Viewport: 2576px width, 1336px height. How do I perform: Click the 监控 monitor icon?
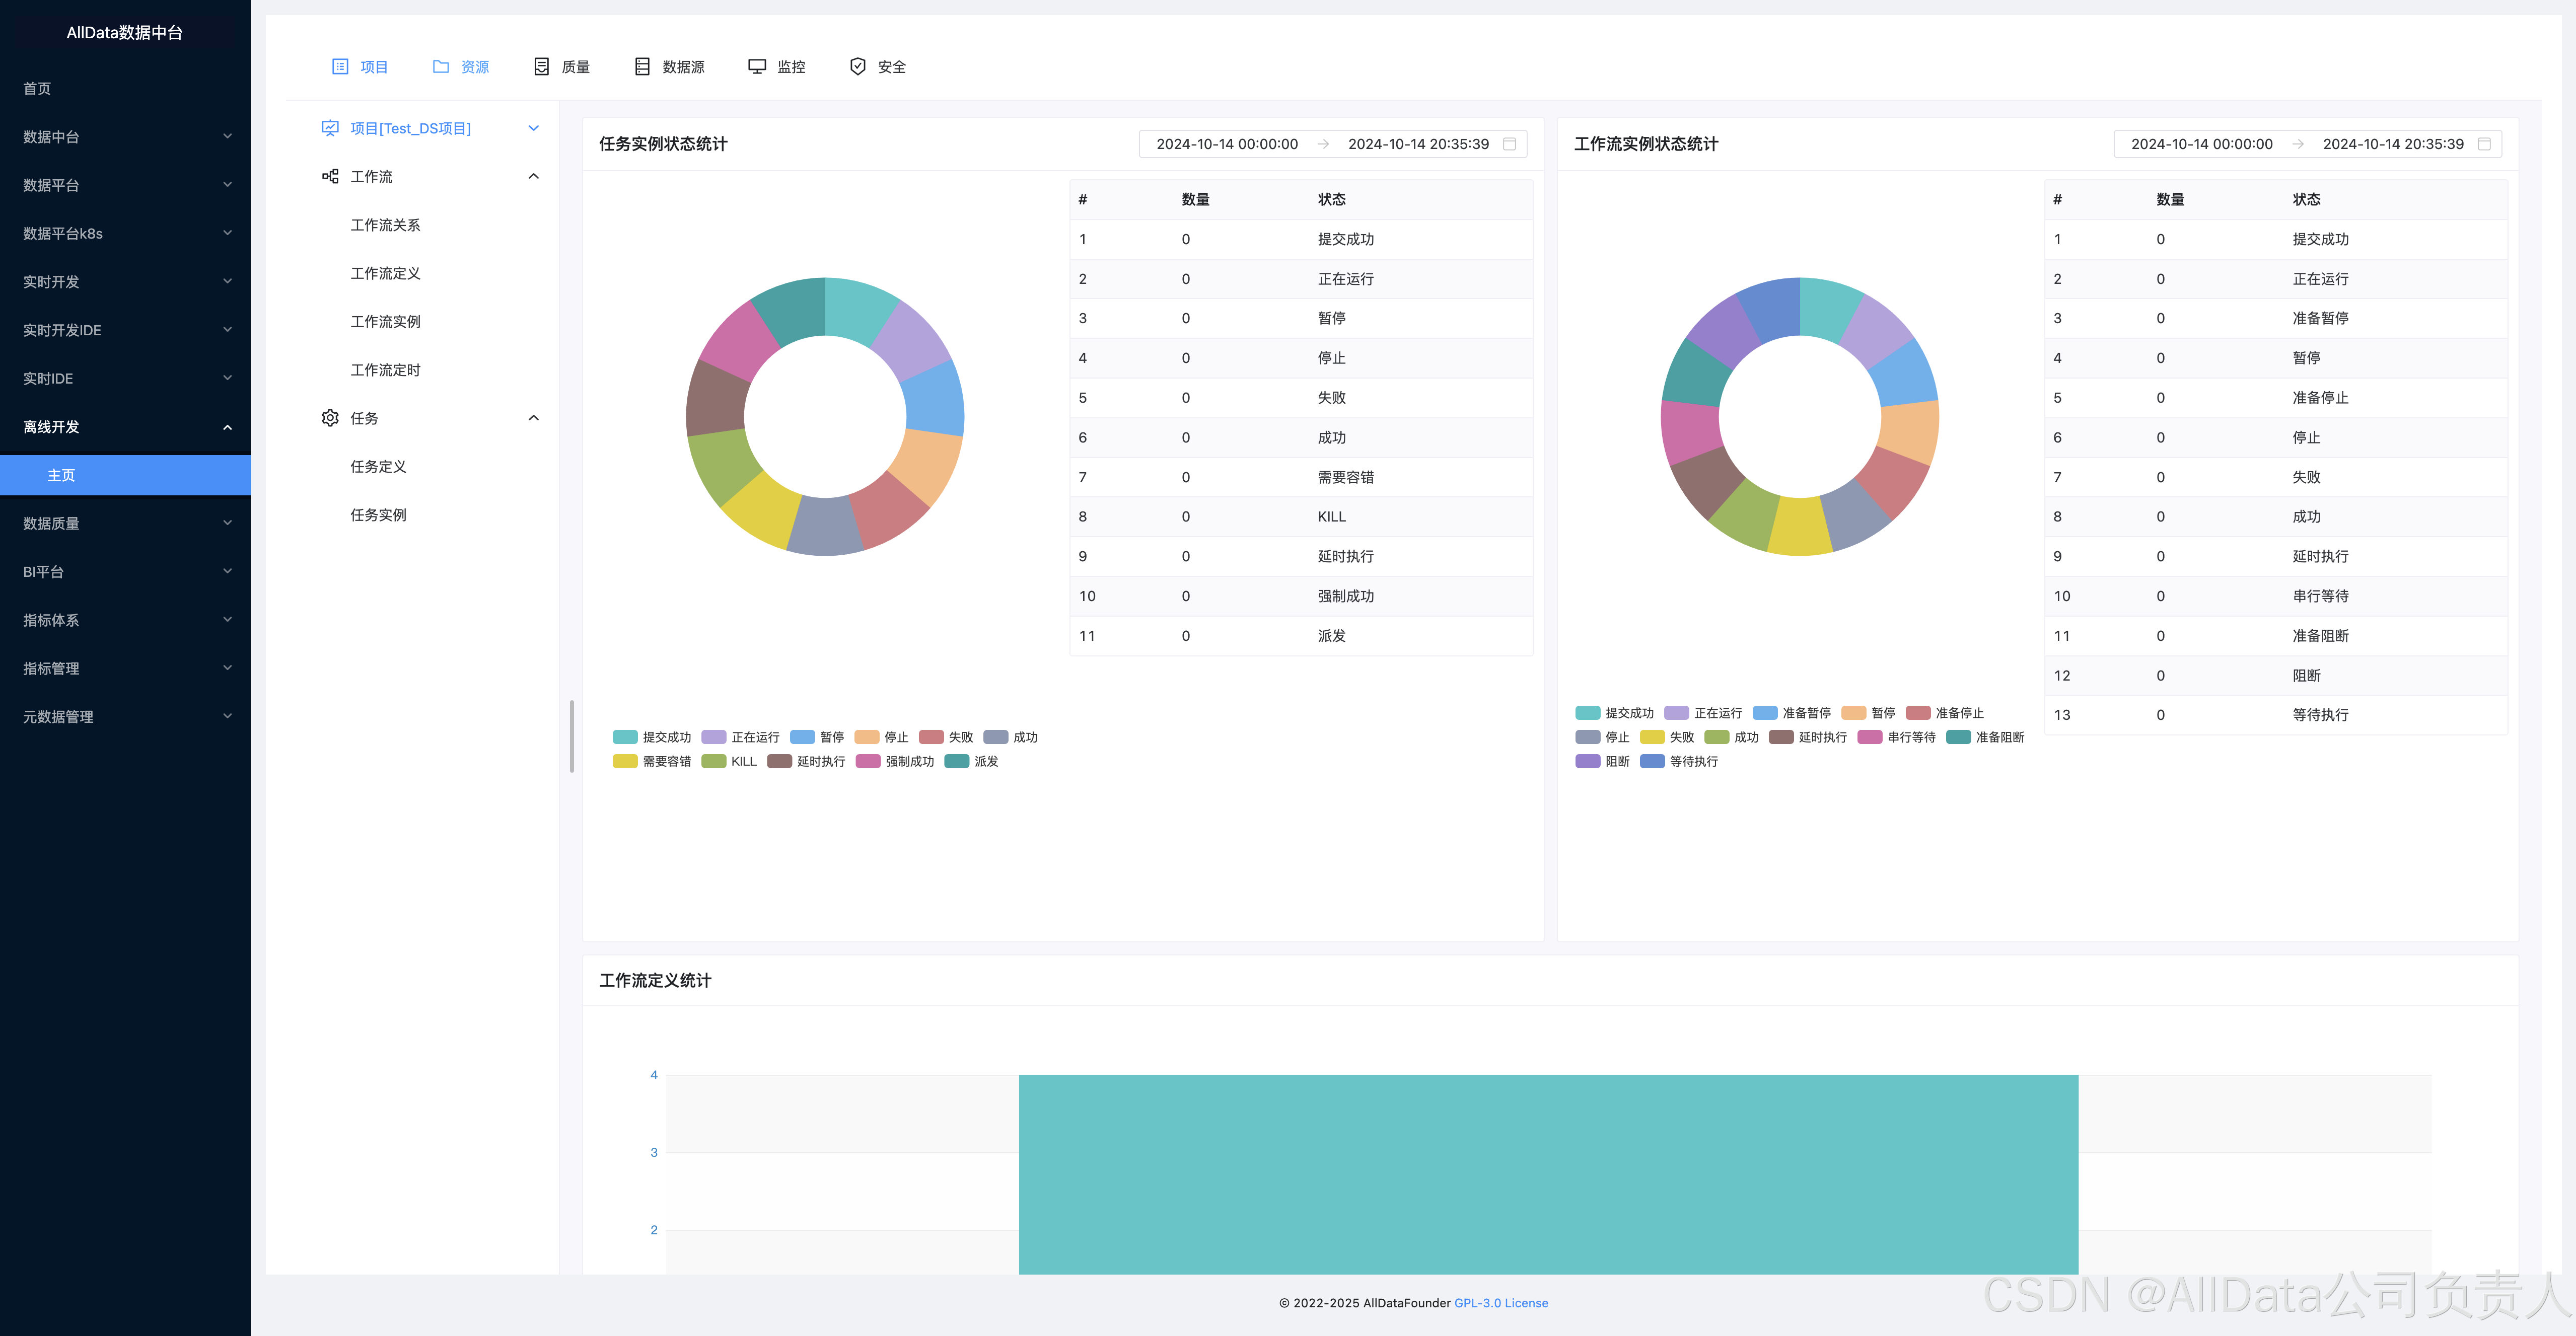[x=757, y=67]
